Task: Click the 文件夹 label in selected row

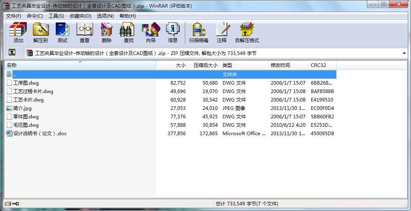Action: click(x=230, y=75)
